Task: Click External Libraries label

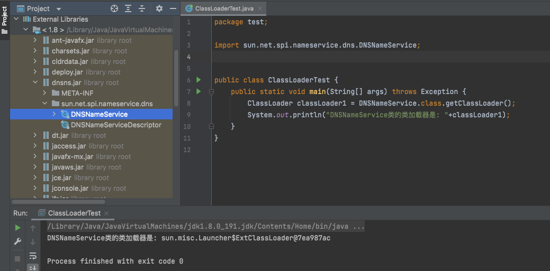Action: tap(60, 19)
